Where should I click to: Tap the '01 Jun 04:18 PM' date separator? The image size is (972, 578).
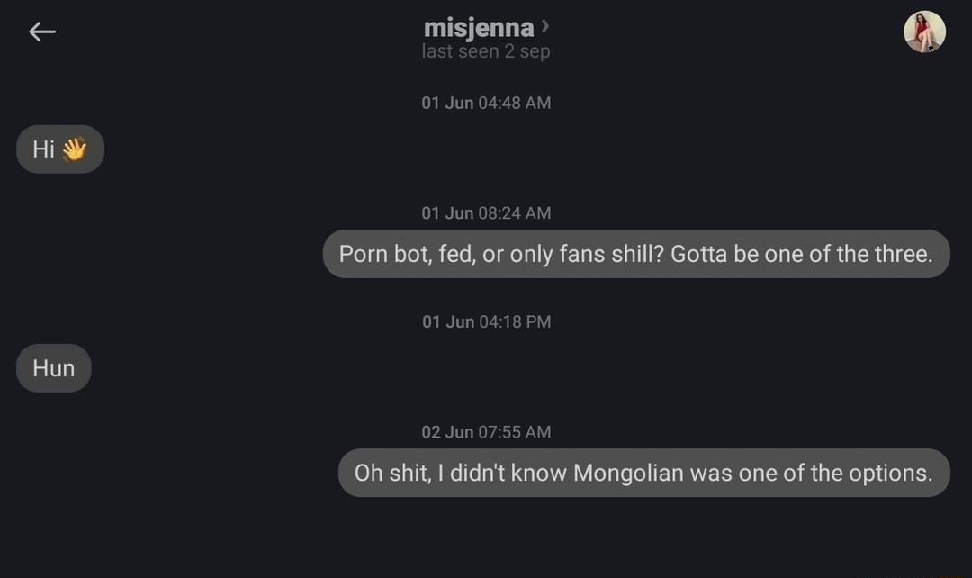coord(485,321)
